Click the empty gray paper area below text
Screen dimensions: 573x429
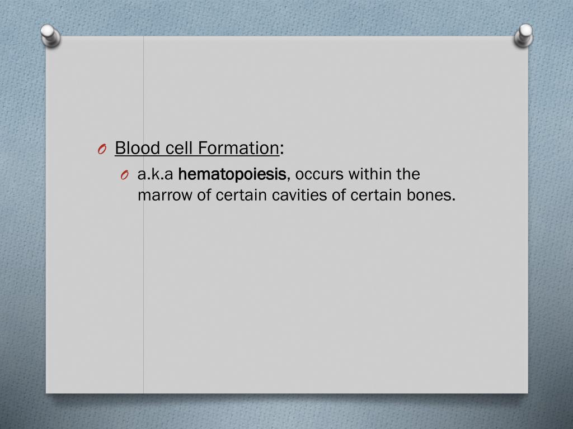tap(329, 299)
